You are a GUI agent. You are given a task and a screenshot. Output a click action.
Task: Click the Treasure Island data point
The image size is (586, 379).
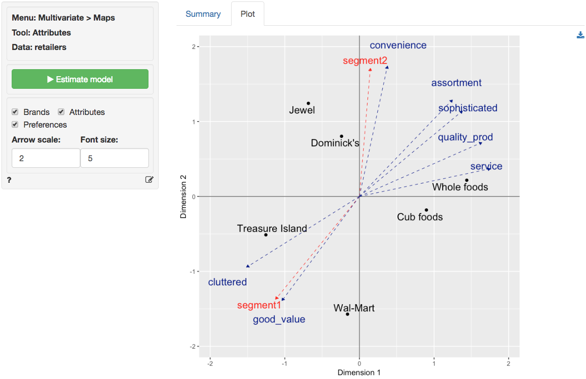[x=266, y=235]
